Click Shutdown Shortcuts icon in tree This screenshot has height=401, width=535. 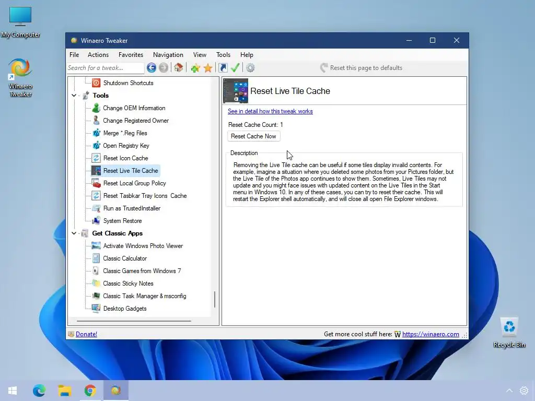[96, 83]
